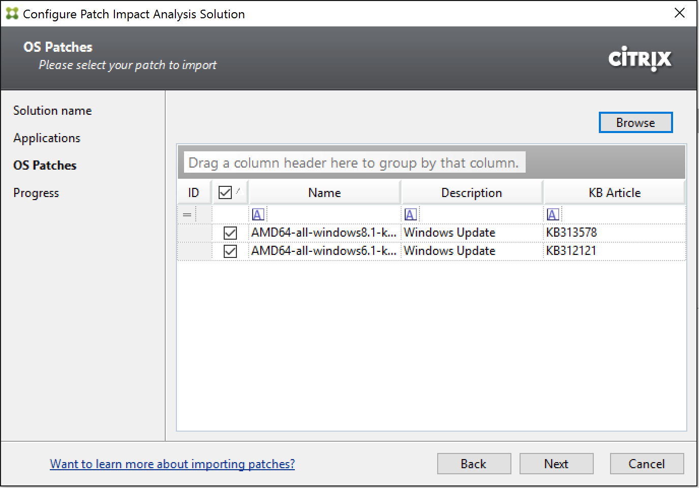Open the learn more about importing patches link
The width and height of the screenshot is (699, 488).
(x=172, y=464)
